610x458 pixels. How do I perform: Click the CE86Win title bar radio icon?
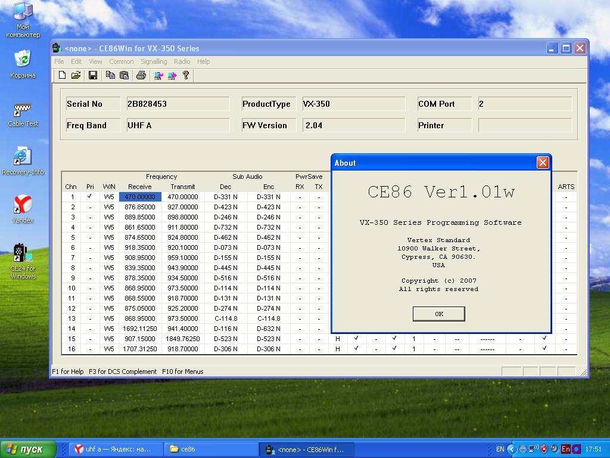[57, 48]
